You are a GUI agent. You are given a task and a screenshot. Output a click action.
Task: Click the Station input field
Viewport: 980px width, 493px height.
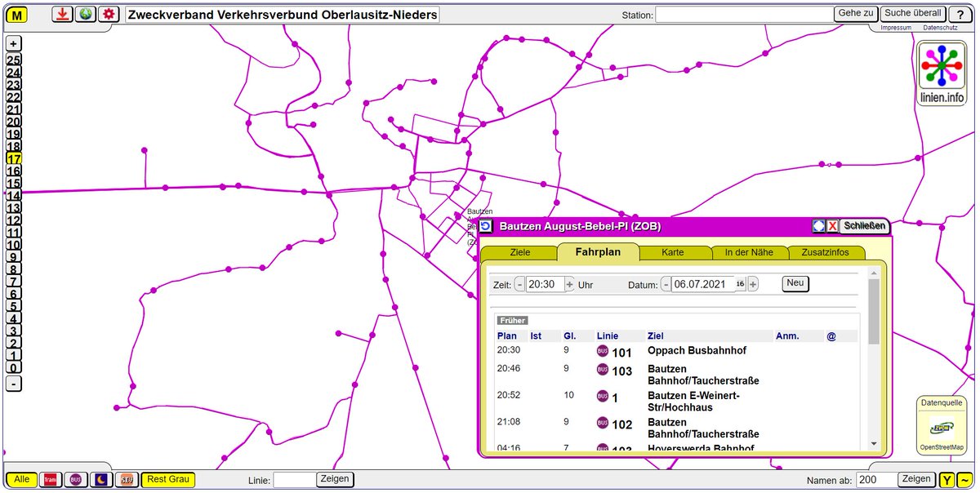[743, 15]
